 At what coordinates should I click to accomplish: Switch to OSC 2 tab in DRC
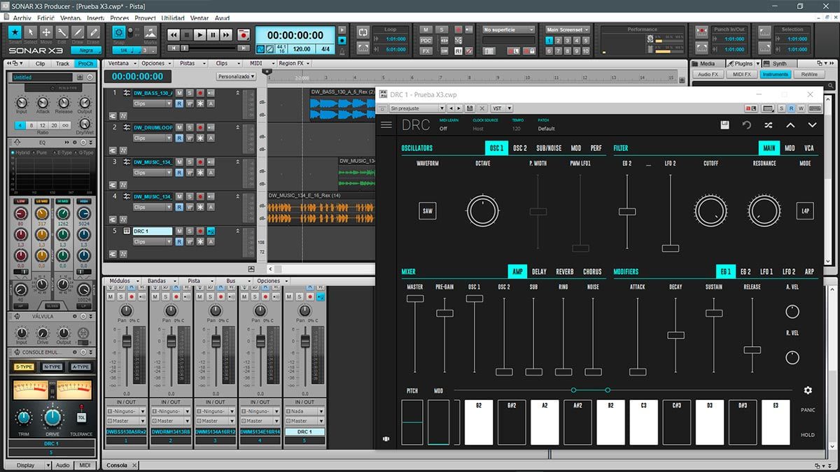[x=520, y=148]
